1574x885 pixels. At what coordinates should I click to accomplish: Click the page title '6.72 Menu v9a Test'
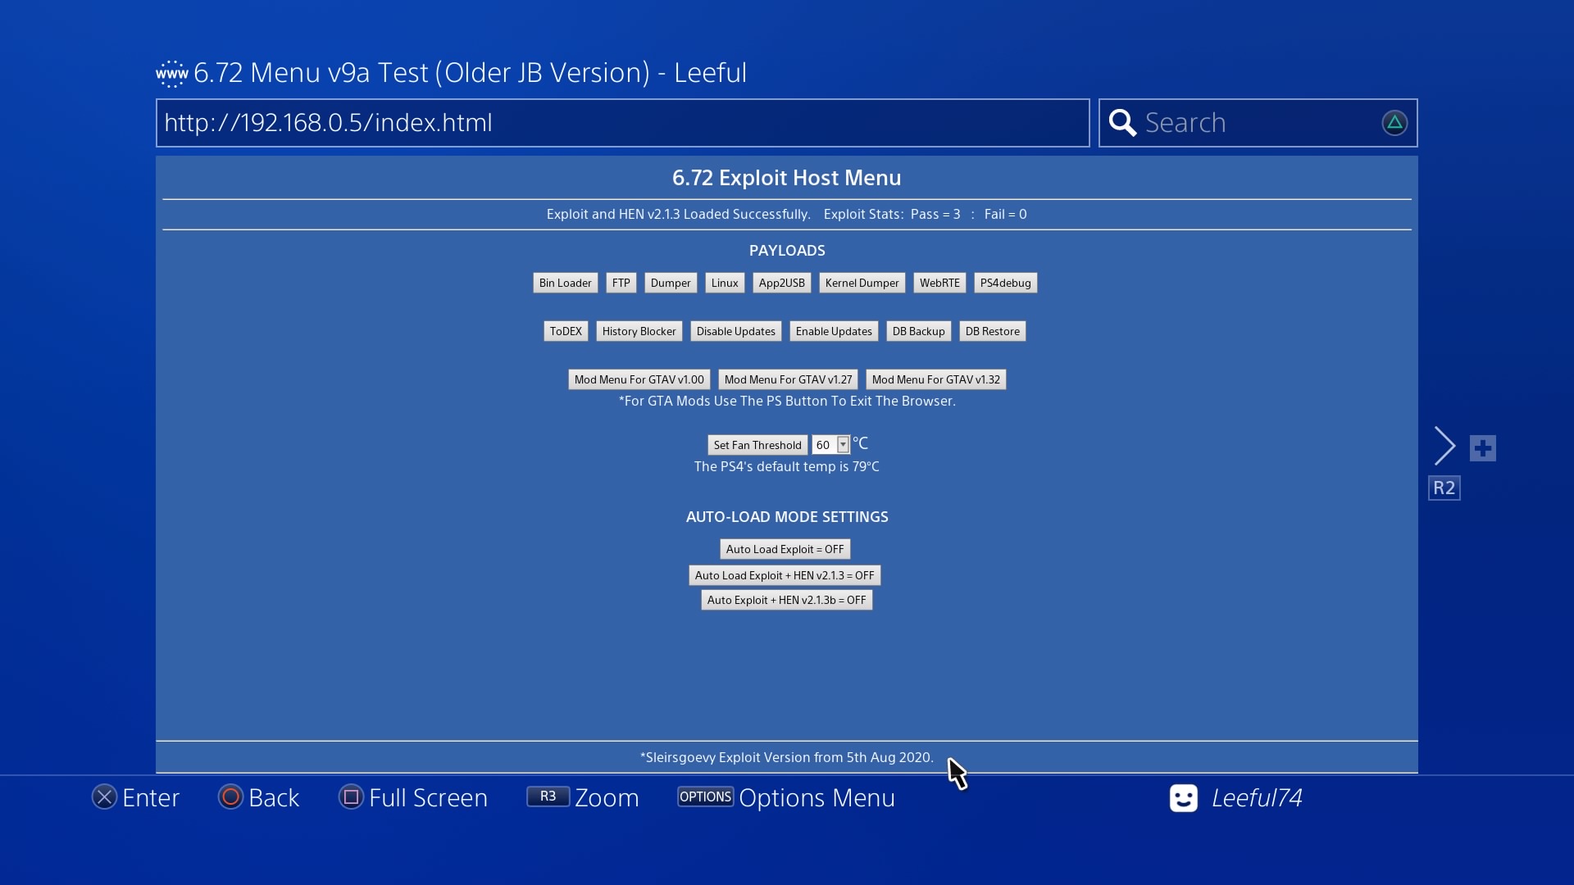(471, 73)
